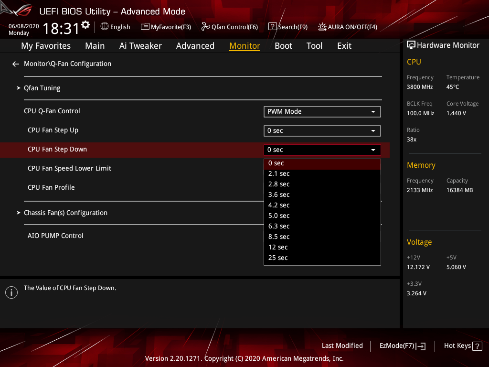
Task: Open the Advanced tab
Action: pyautogui.click(x=195, y=46)
